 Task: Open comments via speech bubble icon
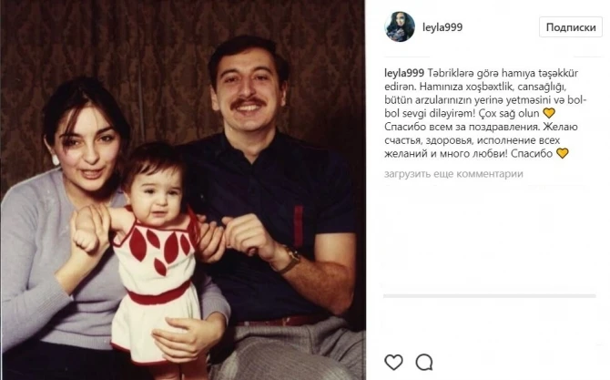coord(424,362)
